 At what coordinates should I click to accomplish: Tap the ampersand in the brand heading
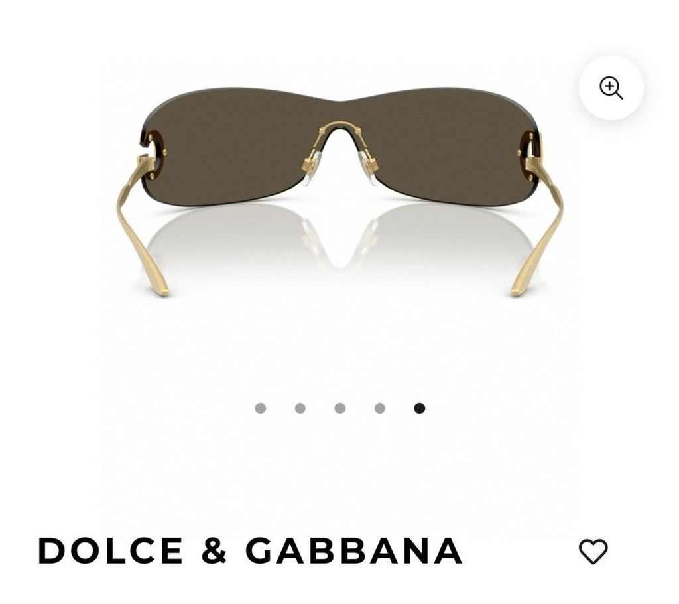tap(214, 551)
